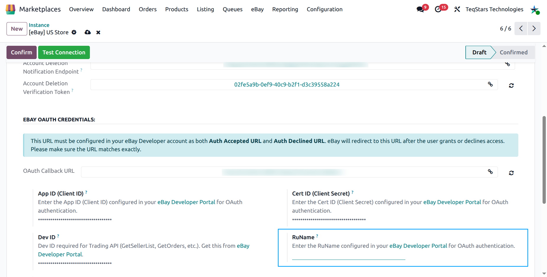Click the cloud upload save icon

[x=88, y=32]
